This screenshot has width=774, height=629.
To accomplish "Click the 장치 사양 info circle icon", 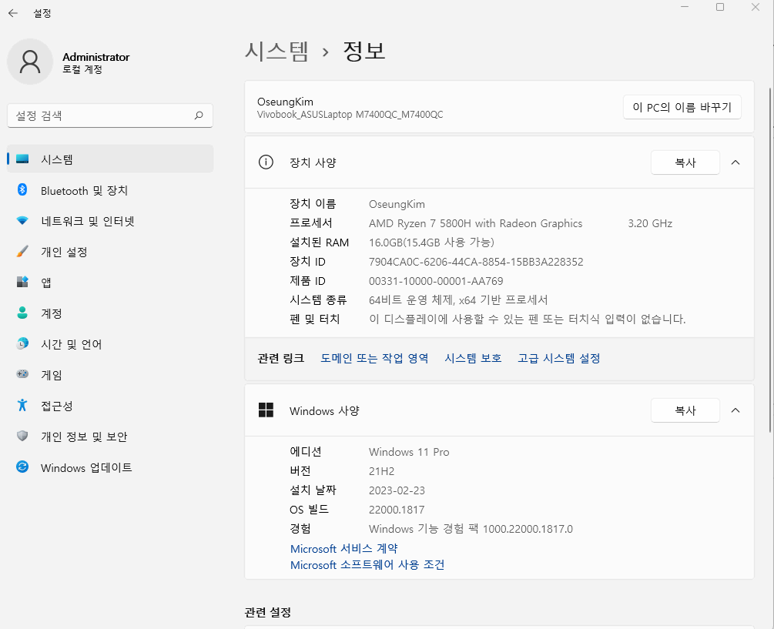I will (266, 162).
